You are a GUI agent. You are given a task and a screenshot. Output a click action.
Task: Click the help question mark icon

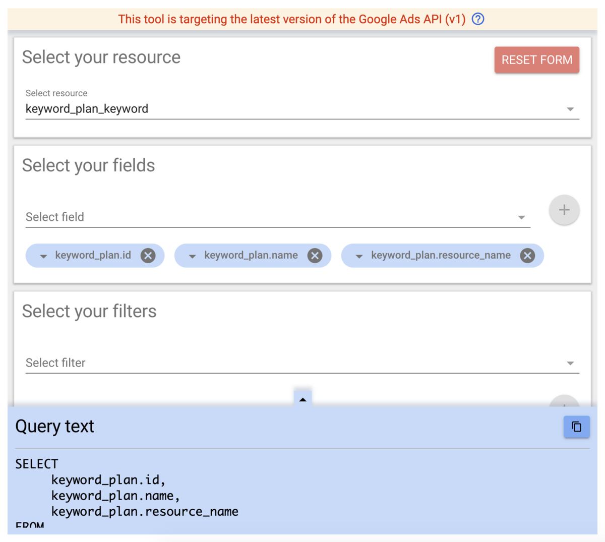tap(478, 19)
